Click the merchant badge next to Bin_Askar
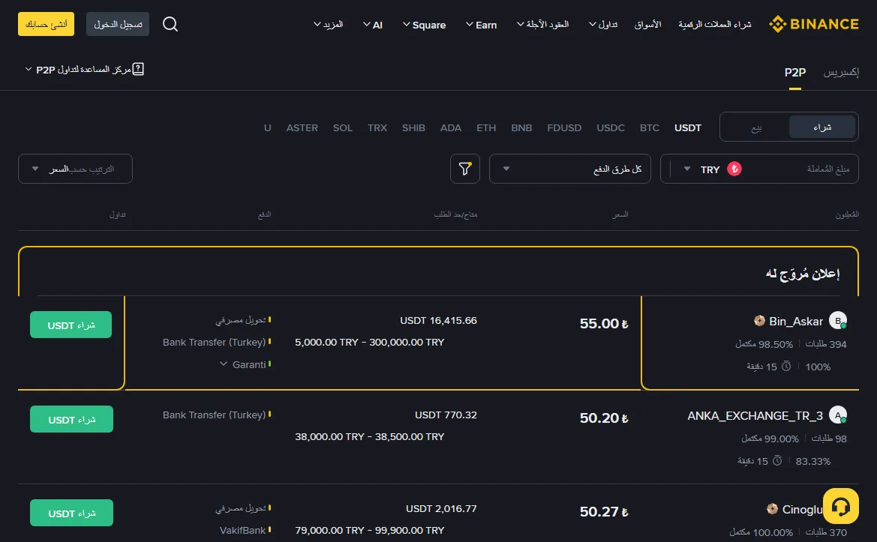The width and height of the screenshot is (877, 542). point(759,321)
